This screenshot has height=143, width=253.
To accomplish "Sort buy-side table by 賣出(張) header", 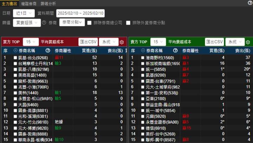I will [x=115, y=51].
